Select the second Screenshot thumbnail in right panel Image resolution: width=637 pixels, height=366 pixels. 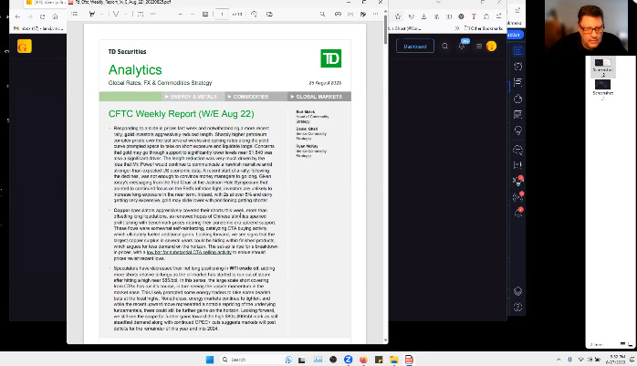tap(603, 89)
